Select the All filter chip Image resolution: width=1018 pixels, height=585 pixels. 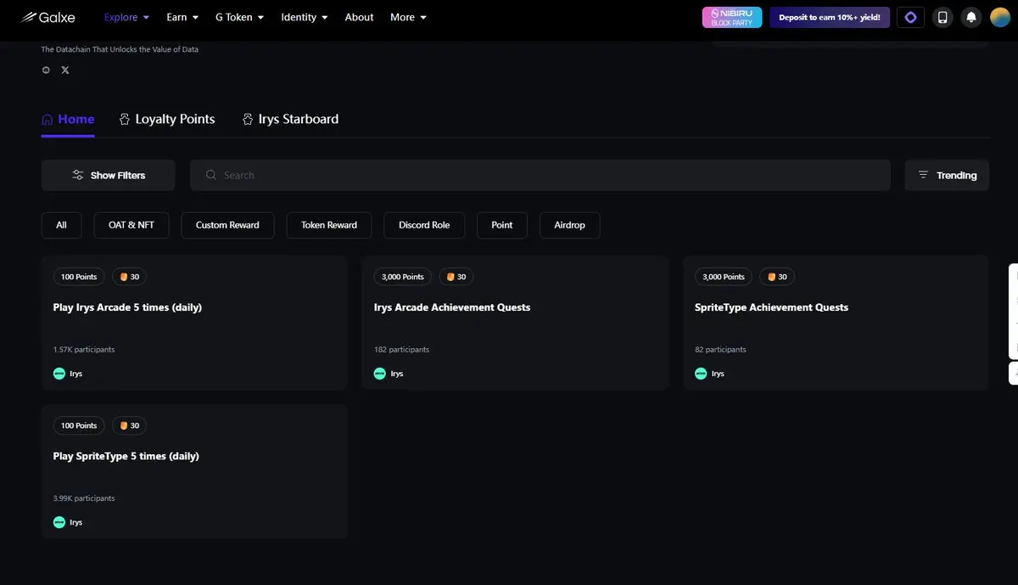[x=61, y=225]
